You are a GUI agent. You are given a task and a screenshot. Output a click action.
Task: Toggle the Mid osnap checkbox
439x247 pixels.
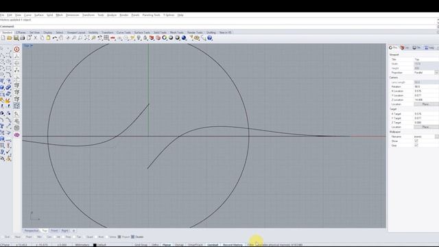[x=34, y=237]
